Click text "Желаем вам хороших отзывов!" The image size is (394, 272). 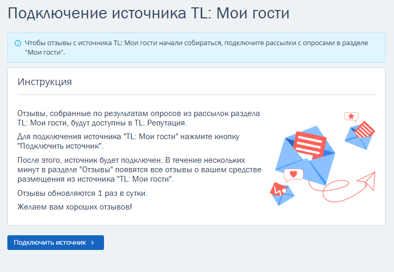point(75,207)
